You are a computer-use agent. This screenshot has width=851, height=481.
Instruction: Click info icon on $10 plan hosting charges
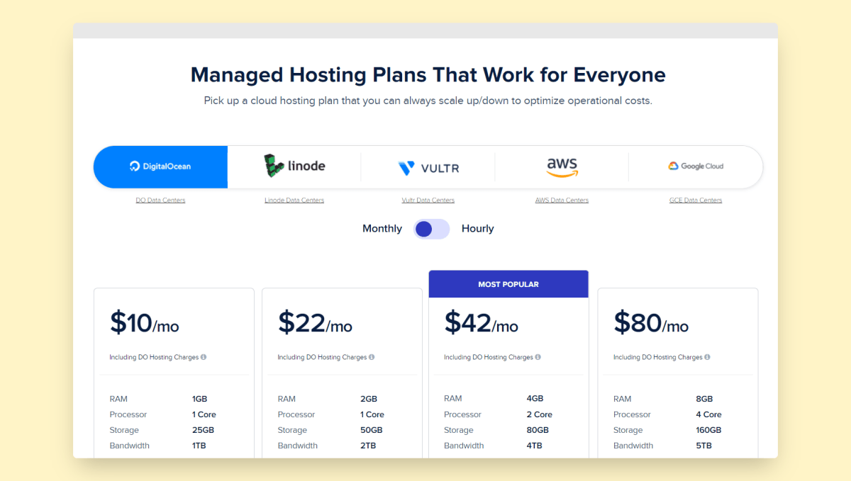pos(204,357)
